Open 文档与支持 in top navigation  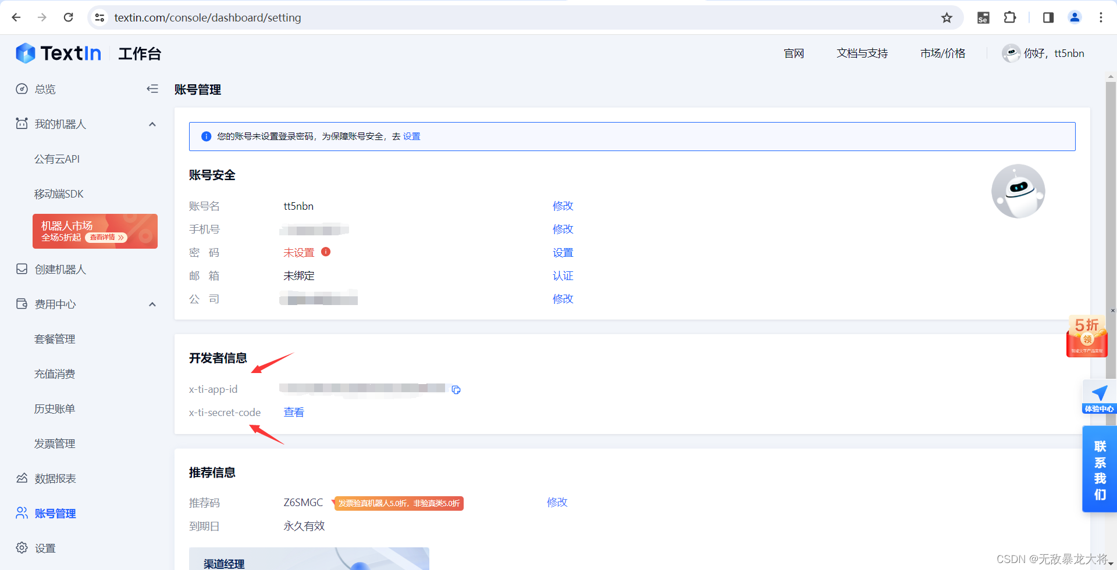click(862, 53)
